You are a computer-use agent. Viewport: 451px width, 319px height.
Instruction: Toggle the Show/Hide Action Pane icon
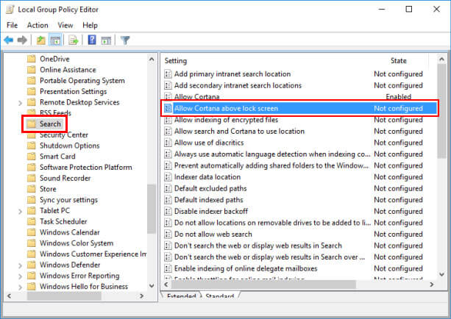[106, 40]
